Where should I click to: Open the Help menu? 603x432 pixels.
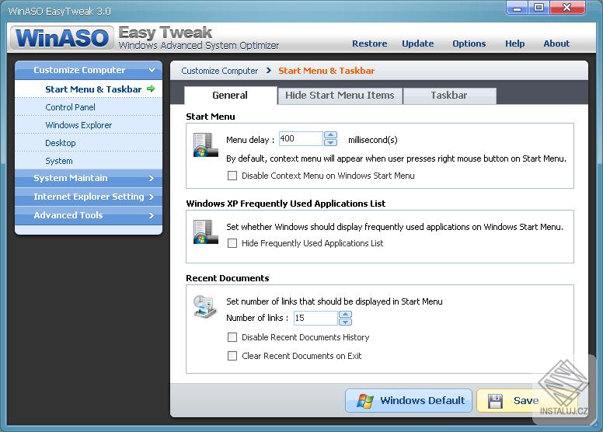[x=515, y=44]
